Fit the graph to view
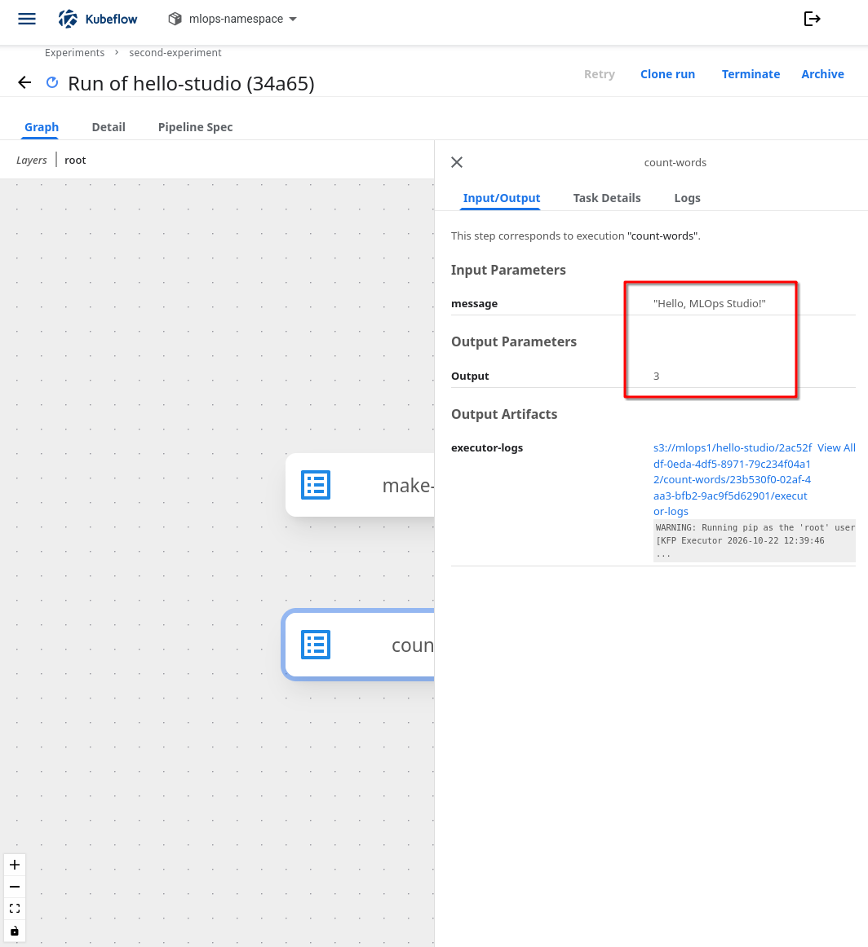The width and height of the screenshot is (868, 947). [15, 909]
